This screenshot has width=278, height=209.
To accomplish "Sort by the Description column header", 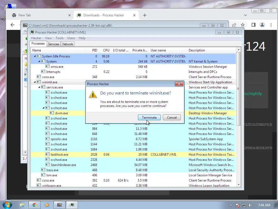I will pos(211,50).
